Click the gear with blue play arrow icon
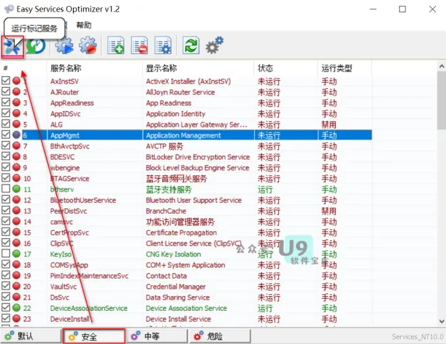 (x=64, y=45)
